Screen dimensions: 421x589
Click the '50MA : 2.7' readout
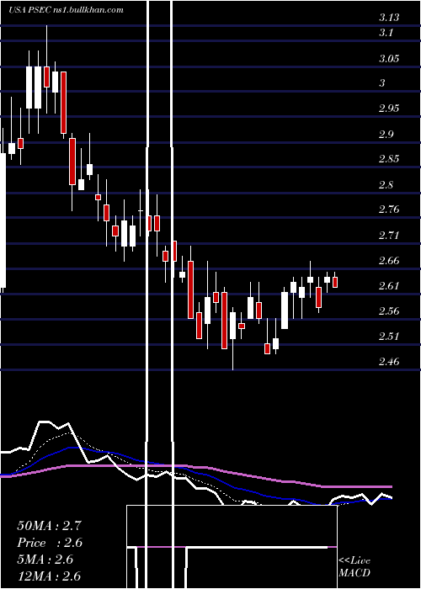pos(49,526)
